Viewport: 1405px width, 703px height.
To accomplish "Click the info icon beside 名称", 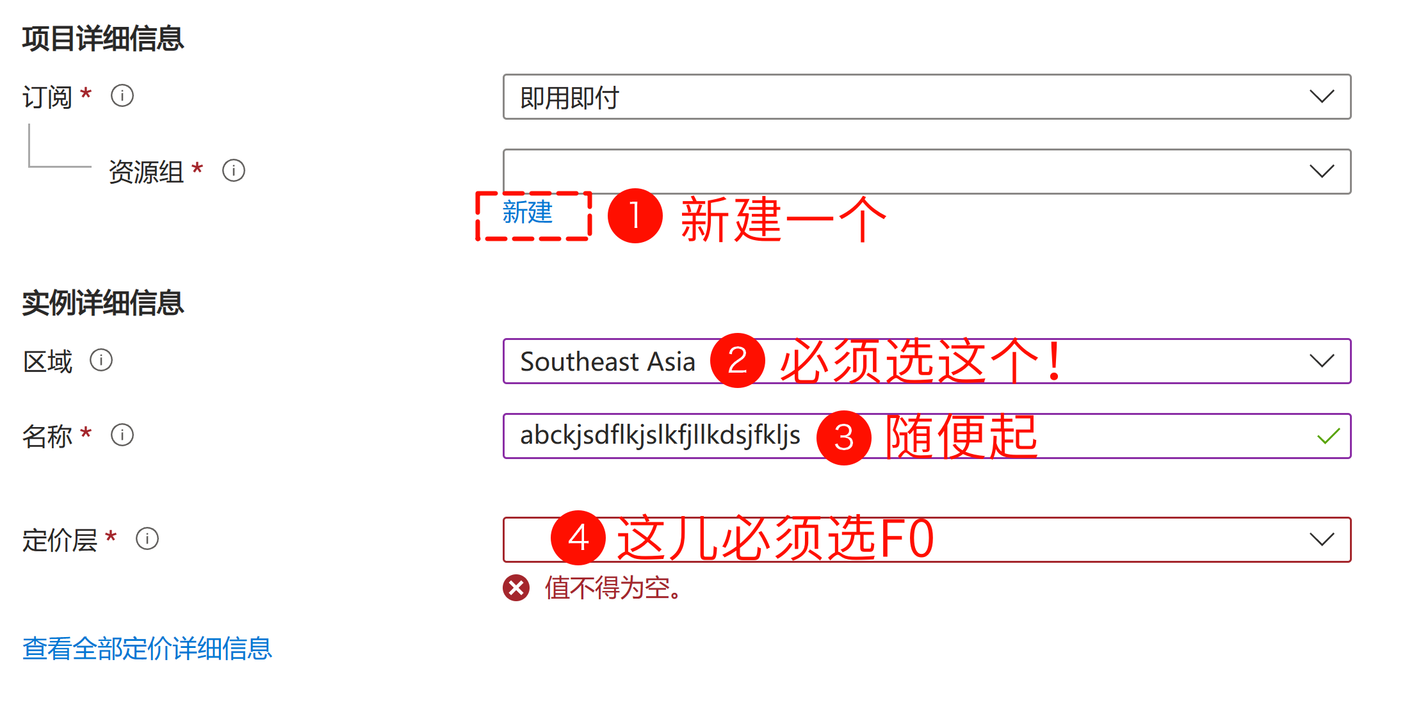I will pyautogui.click(x=122, y=435).
